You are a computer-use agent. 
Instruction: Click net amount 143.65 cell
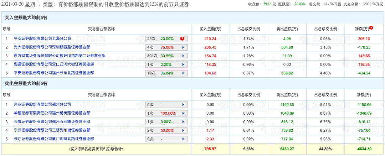tap(364, 56)
